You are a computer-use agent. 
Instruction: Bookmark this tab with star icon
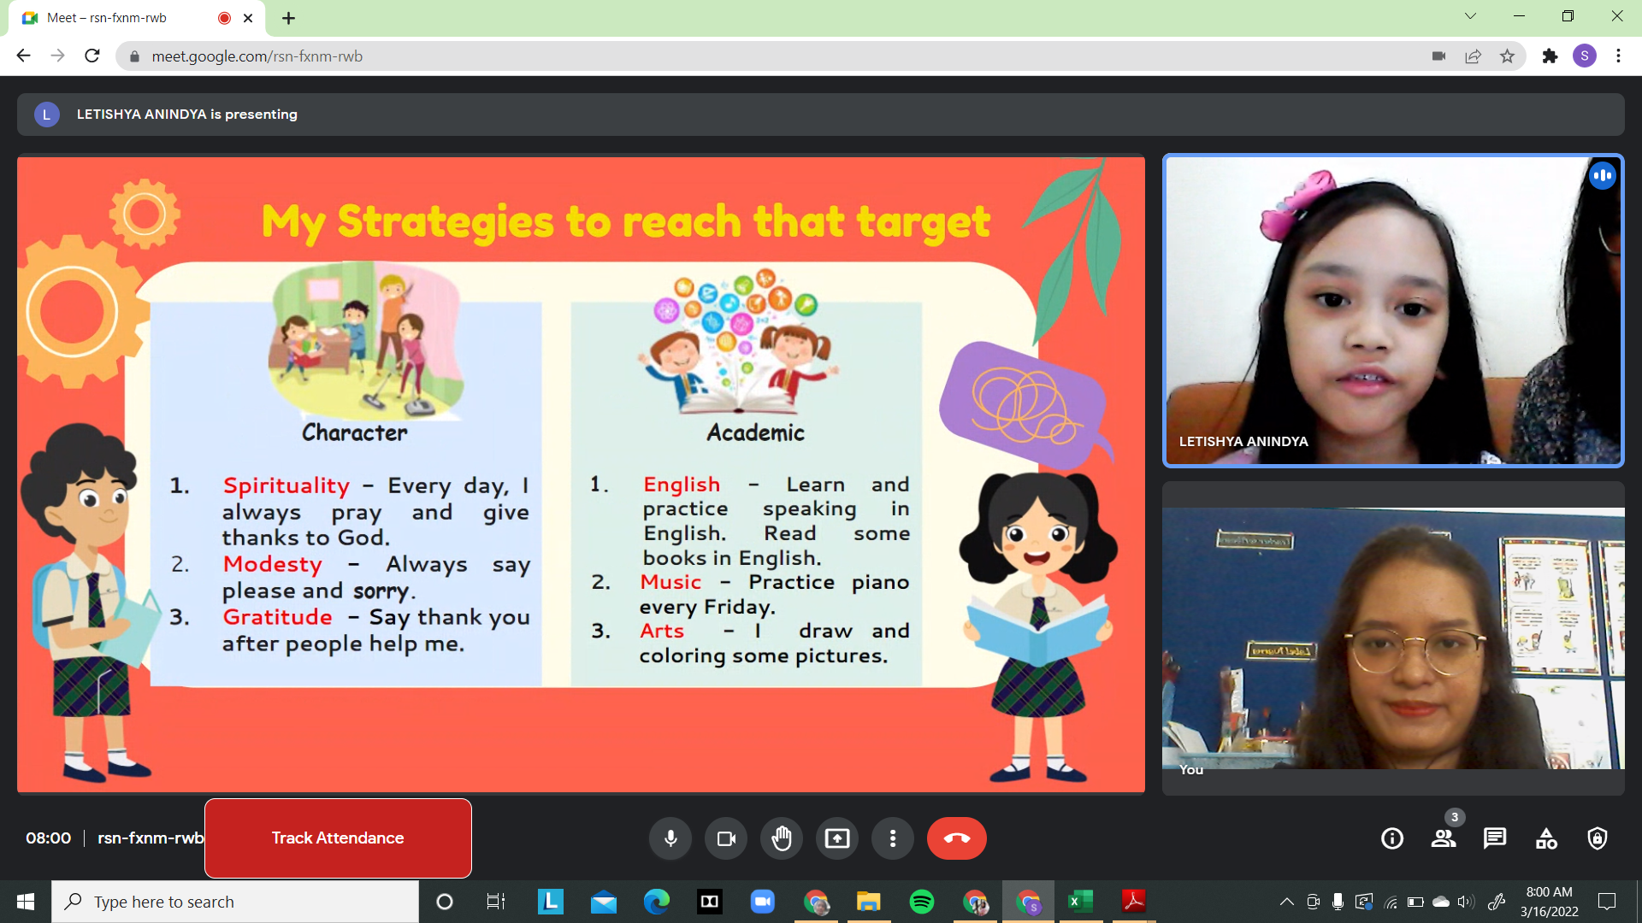[1507, 56]
